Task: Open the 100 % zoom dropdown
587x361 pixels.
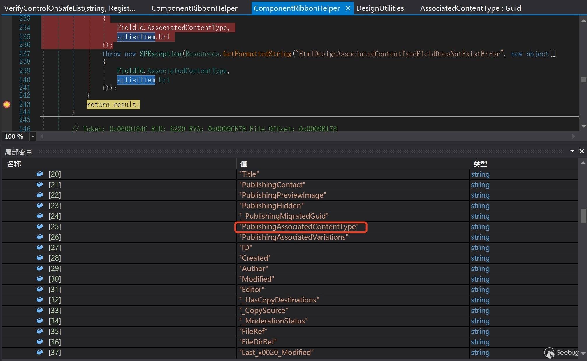Action: [33, 136]
